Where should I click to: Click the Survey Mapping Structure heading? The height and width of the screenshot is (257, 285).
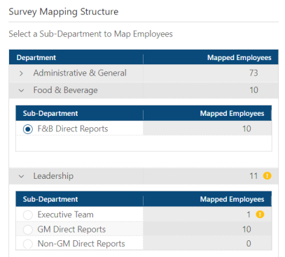click(64, 12)
